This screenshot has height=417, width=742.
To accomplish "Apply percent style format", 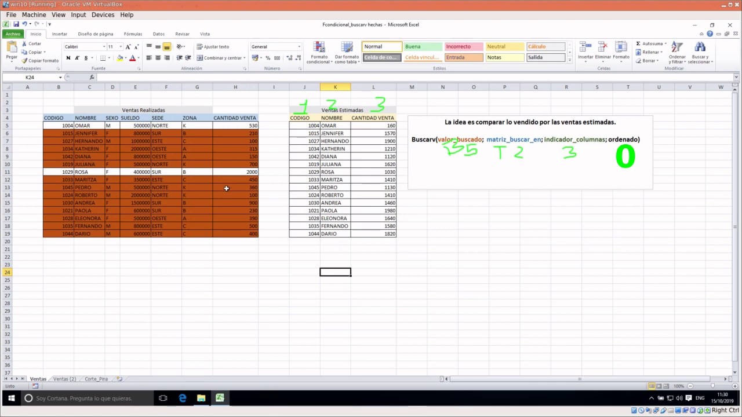I will click(x=268, y=58).
